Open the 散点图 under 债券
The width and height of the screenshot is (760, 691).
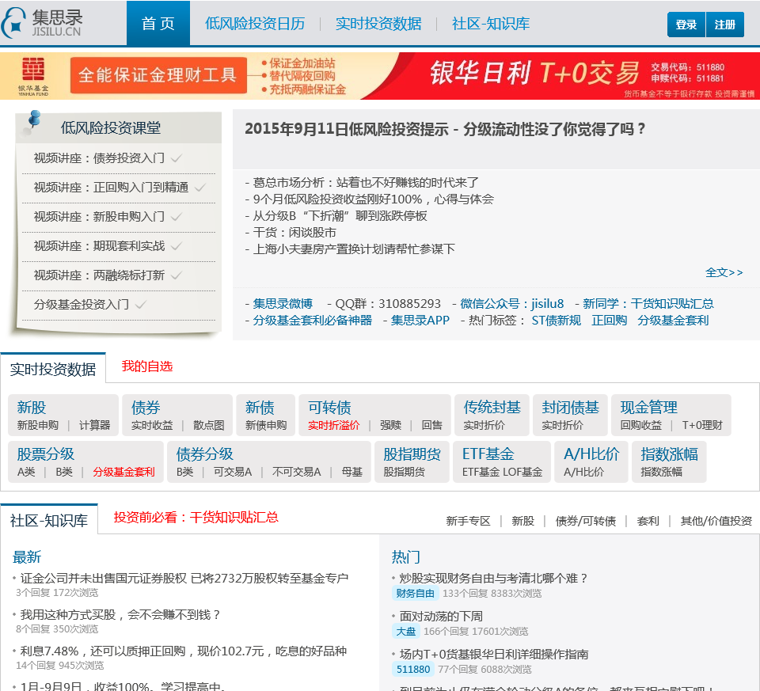(x=209, y=425)
